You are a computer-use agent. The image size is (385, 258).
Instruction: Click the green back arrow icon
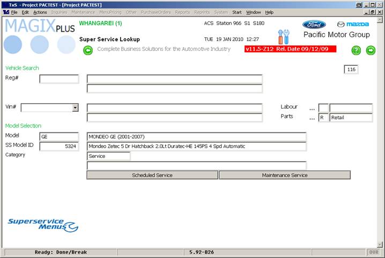coord(88,50)
